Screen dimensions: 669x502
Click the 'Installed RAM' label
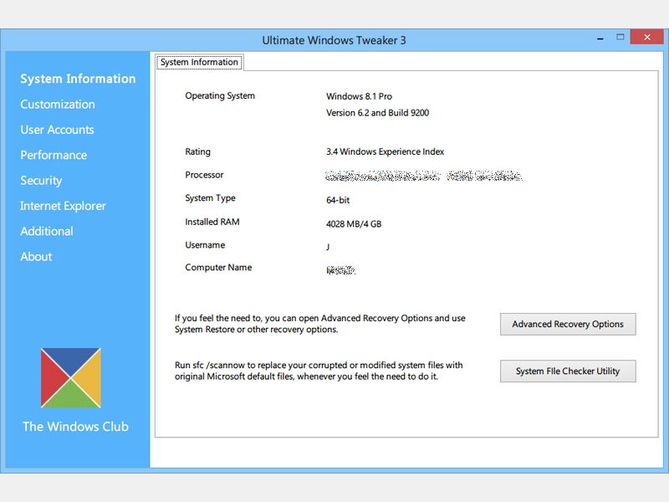[x=212, y=222]
